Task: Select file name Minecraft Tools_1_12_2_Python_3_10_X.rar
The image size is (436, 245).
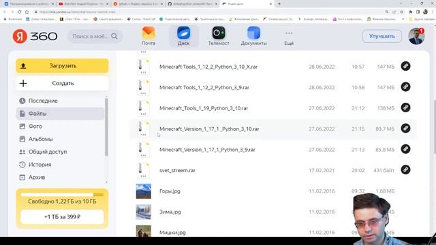Action: [208, 67]
